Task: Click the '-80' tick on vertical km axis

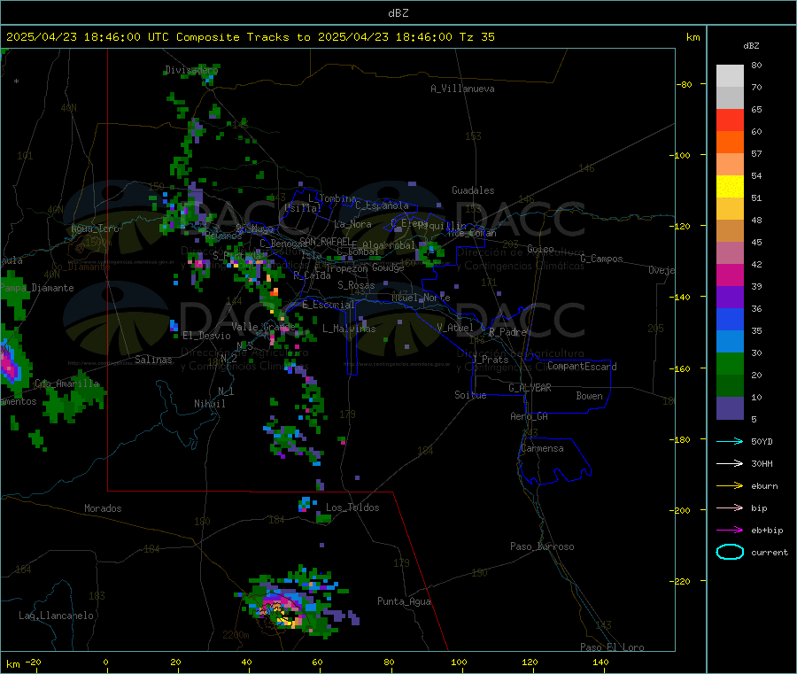Action: [684, 84]
